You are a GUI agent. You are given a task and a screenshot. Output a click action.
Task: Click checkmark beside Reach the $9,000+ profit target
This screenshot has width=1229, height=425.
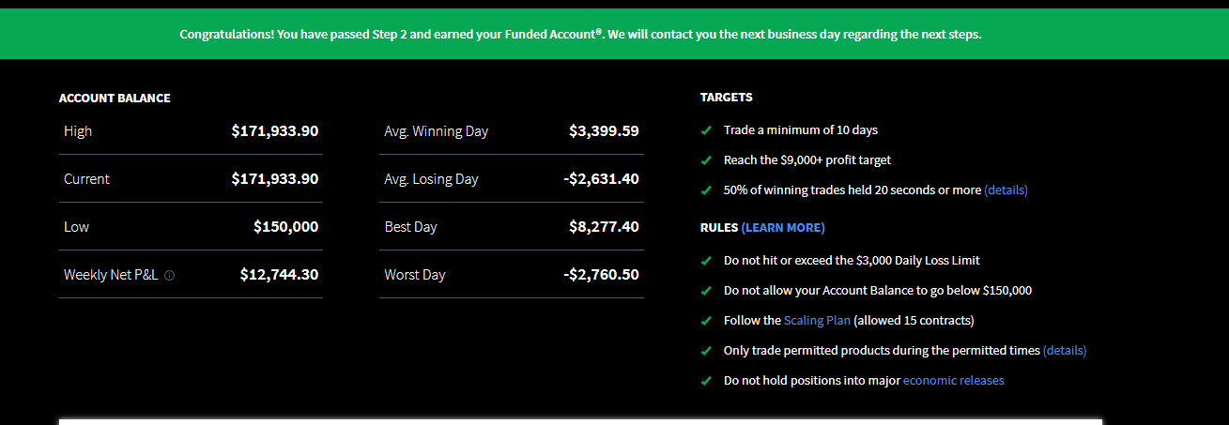coord(706,160)
